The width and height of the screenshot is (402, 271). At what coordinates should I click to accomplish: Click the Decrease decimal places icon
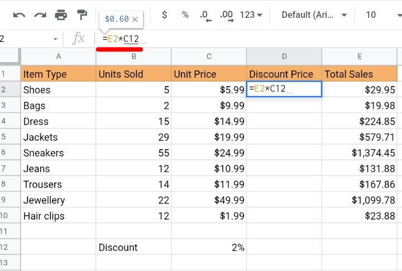pyautogui.click(x=205, y=16)
